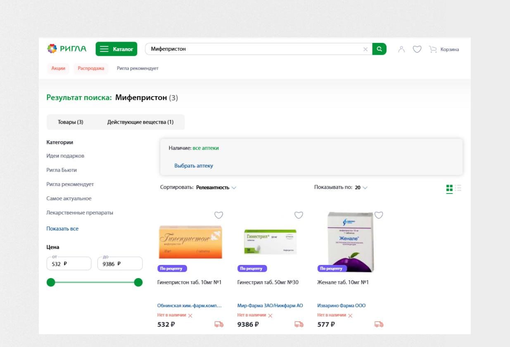
Task: Click the 9386 ₽ price of Гинестрил
Action: click(248, 324)
